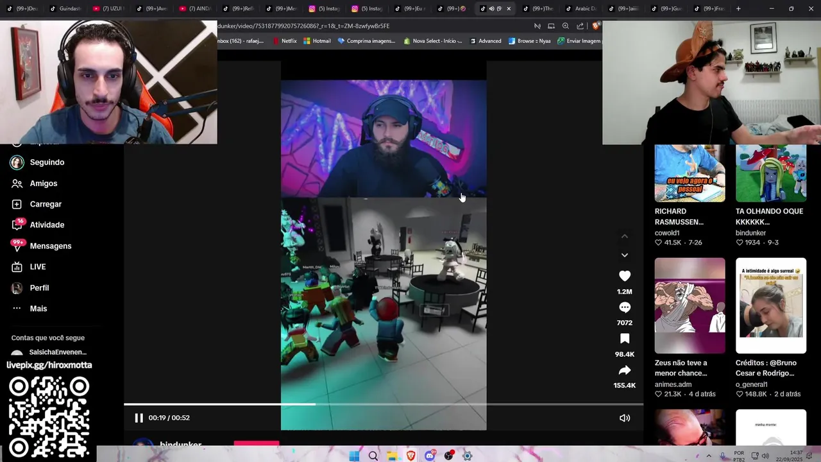
Task: Seek on the video progress bar
Action: [x=384, y=404]
